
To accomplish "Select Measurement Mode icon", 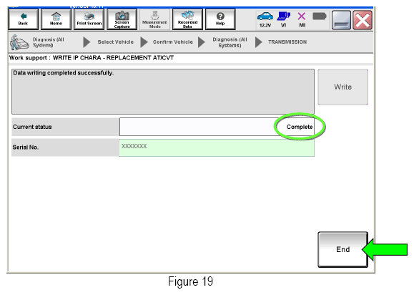I will pos(154,19).
